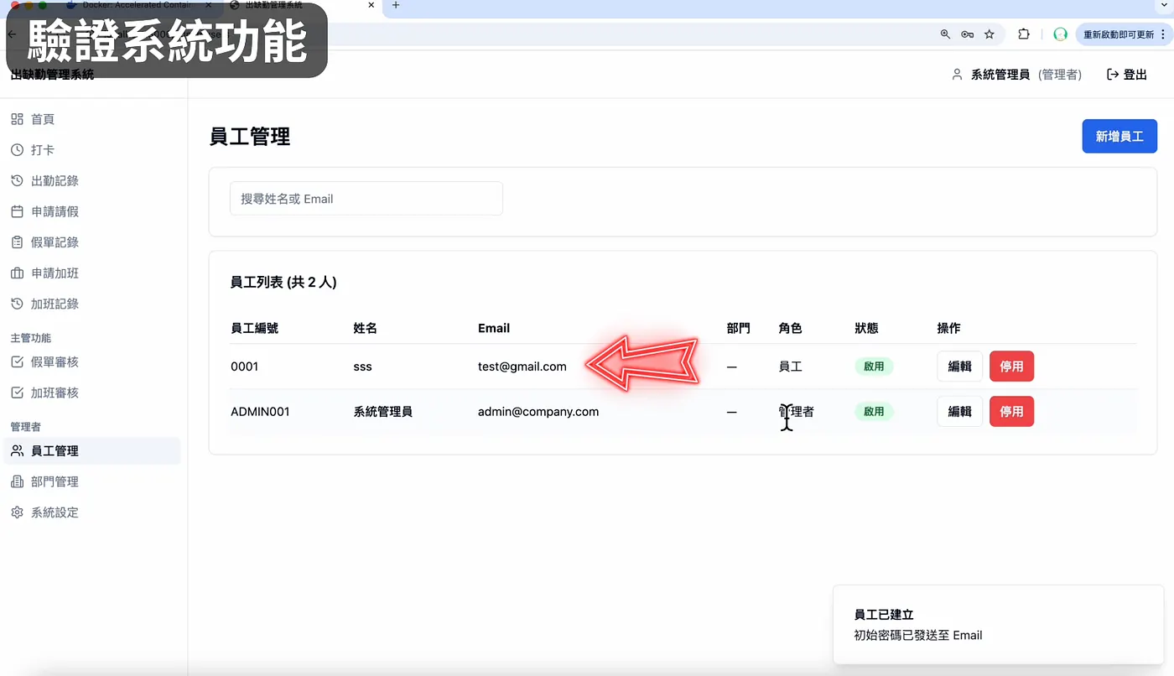Click the 員工已建立 toast notification
The image size is (1174, 676).
(x=998, y=625)
